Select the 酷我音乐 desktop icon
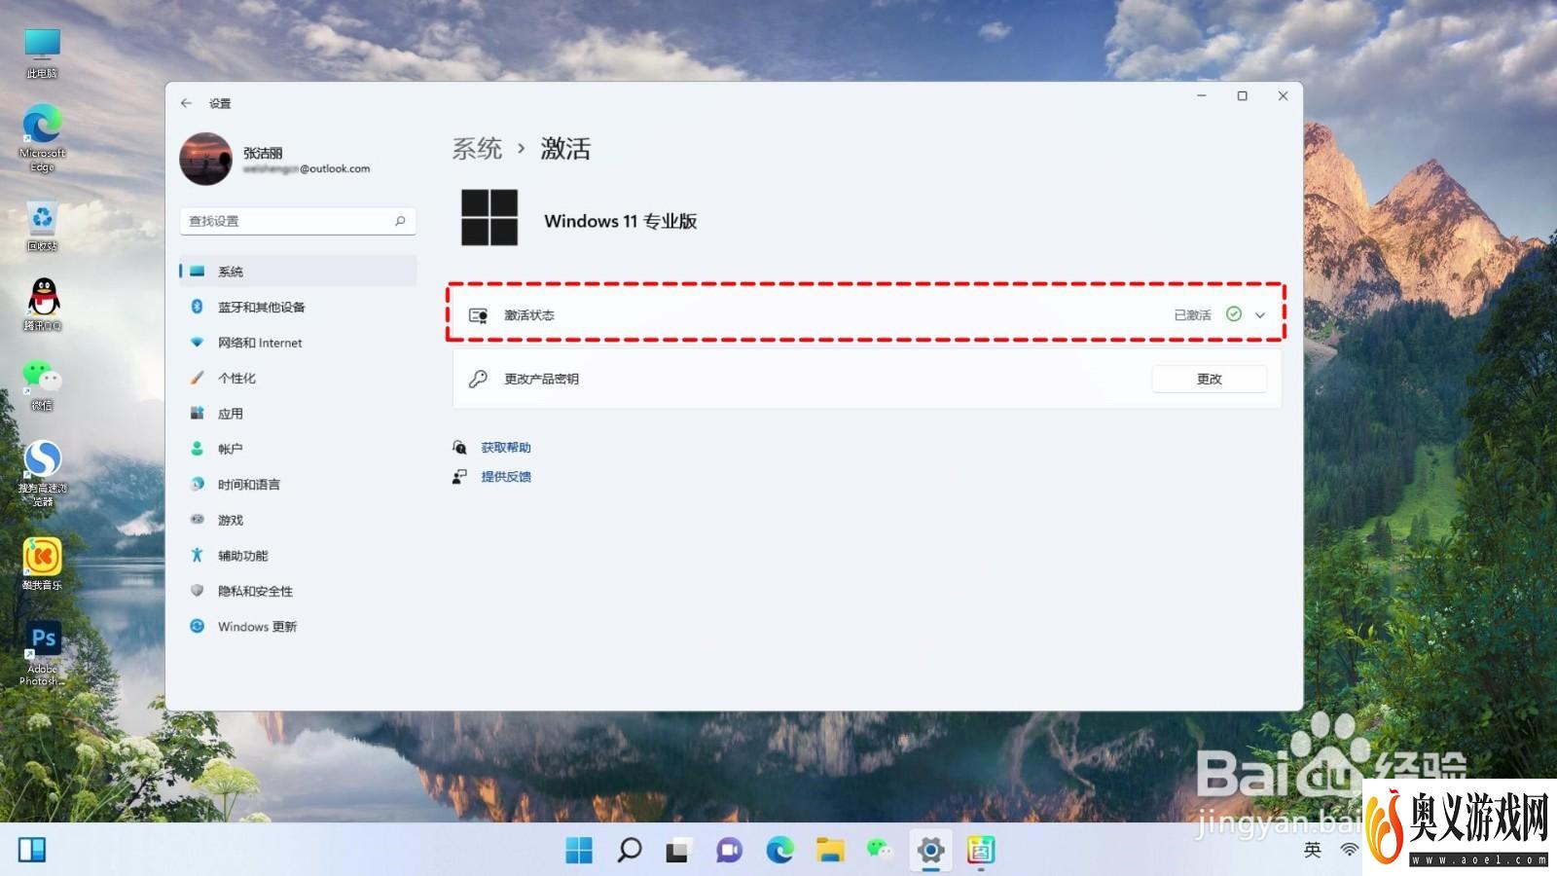The height and width of the screenshot is (876, 1557). click(42, 565)
